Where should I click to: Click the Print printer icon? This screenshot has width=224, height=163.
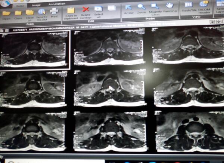[x=54, y=11]
